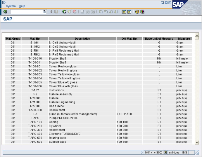
Task: Open the Help menu
Action: point(22,6)
